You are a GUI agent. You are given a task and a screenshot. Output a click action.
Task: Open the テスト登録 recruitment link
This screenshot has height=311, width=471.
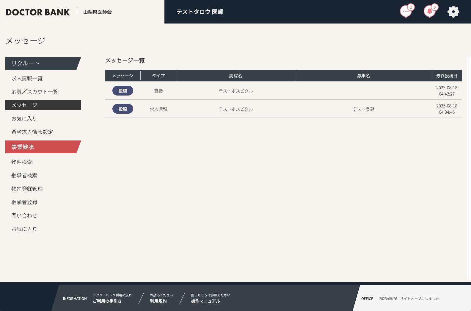[x=363, y=109]
